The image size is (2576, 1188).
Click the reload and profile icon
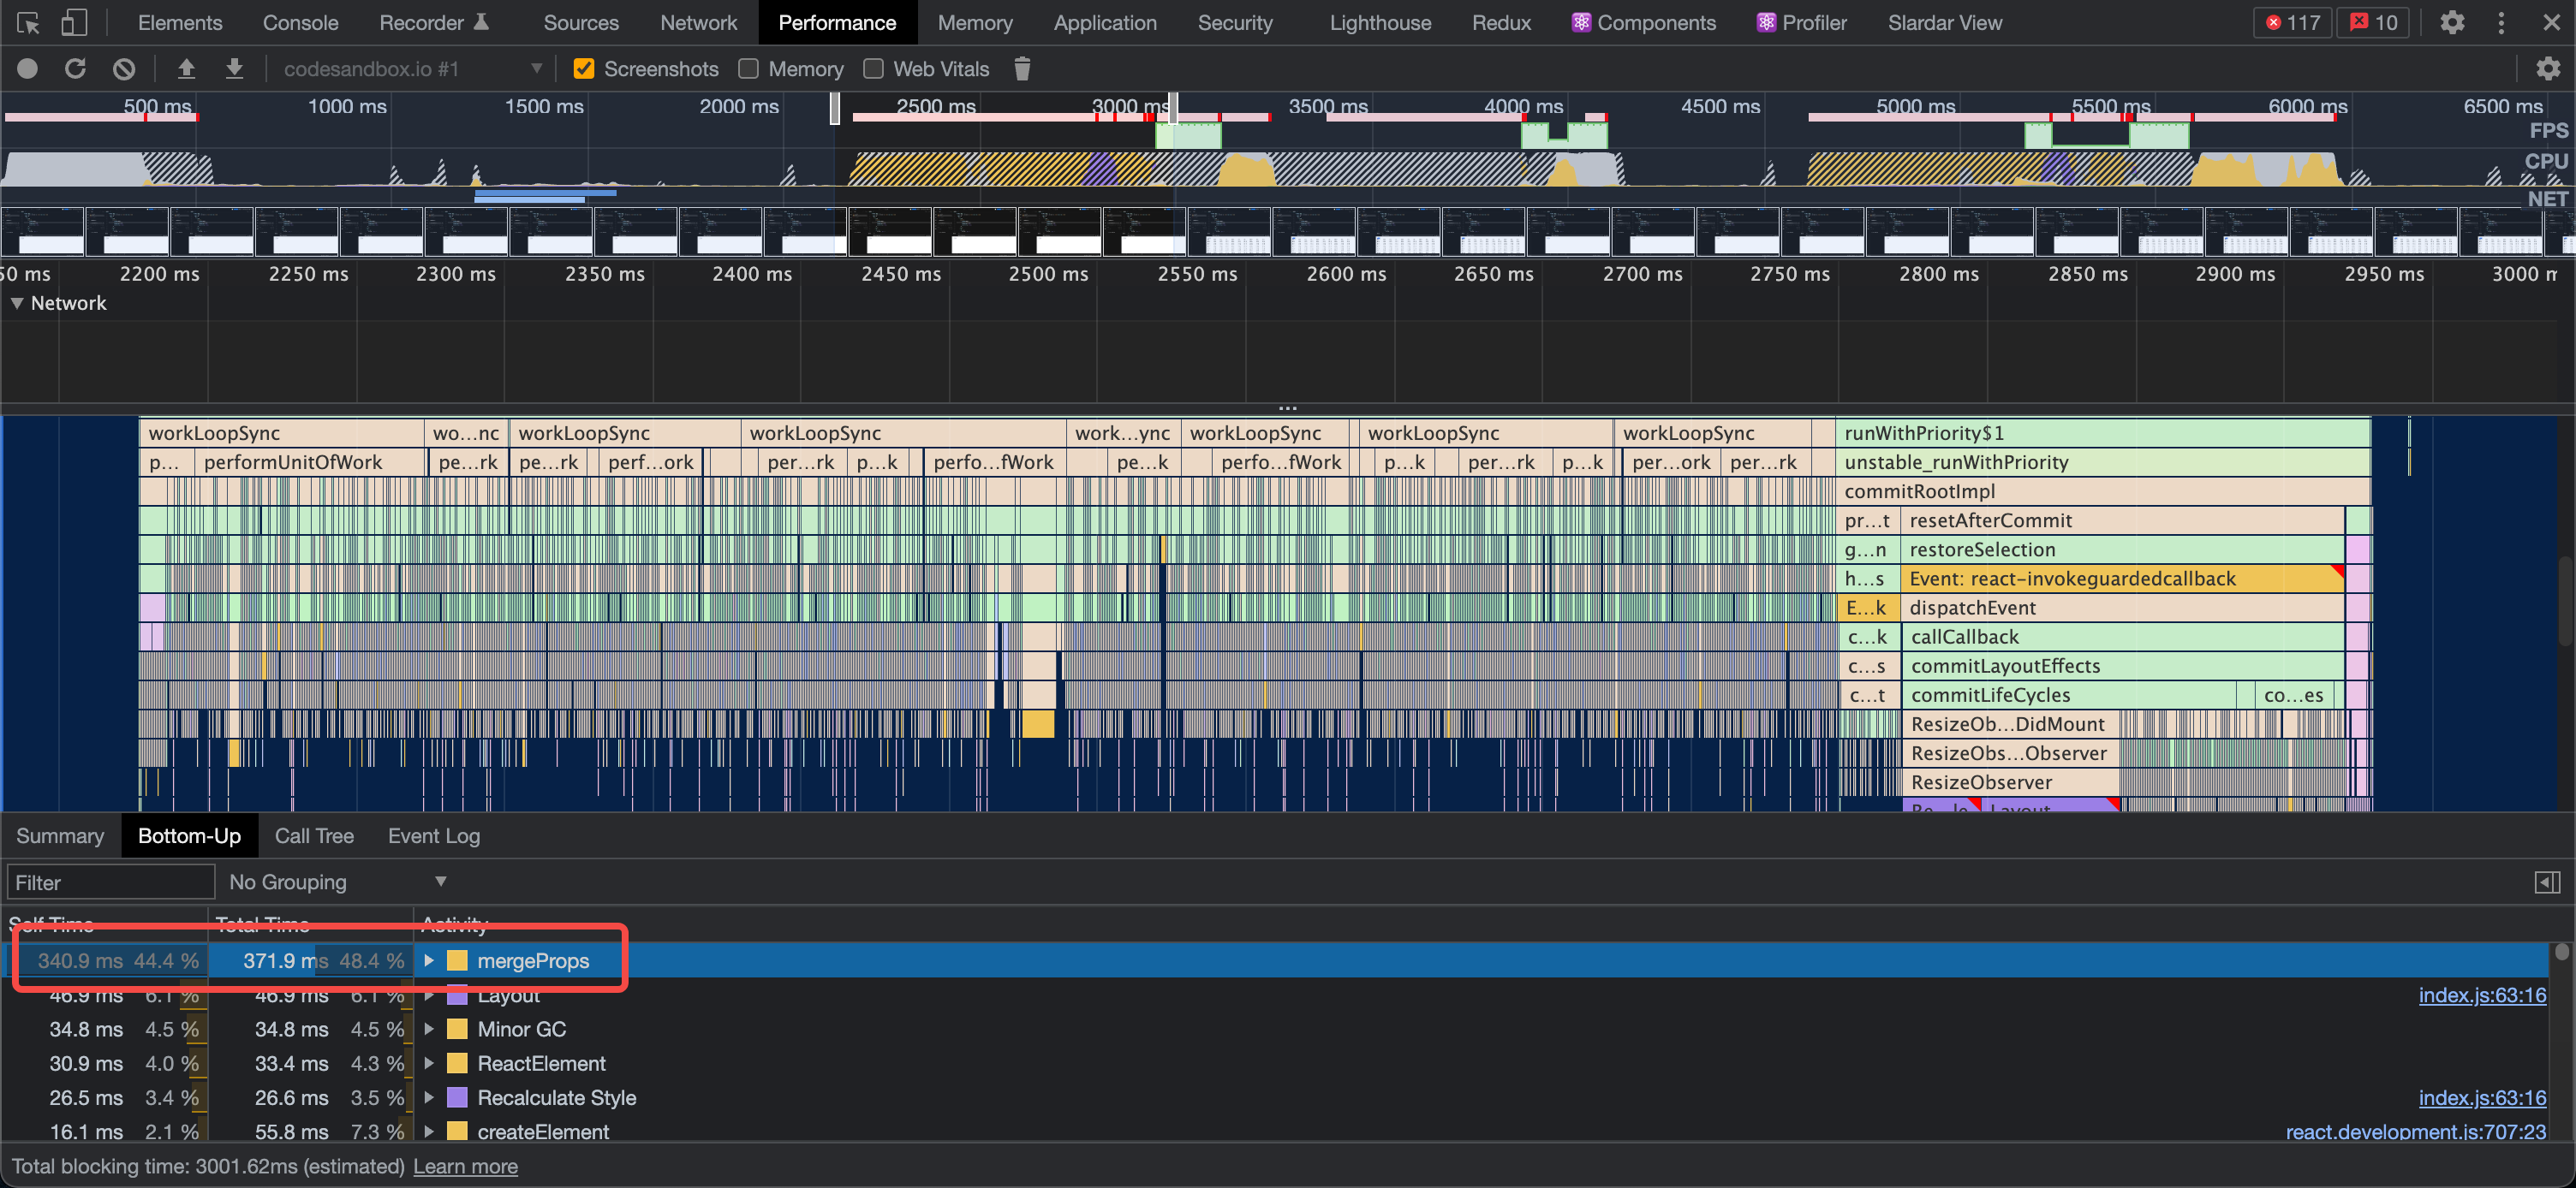click(x=75, y=69)
